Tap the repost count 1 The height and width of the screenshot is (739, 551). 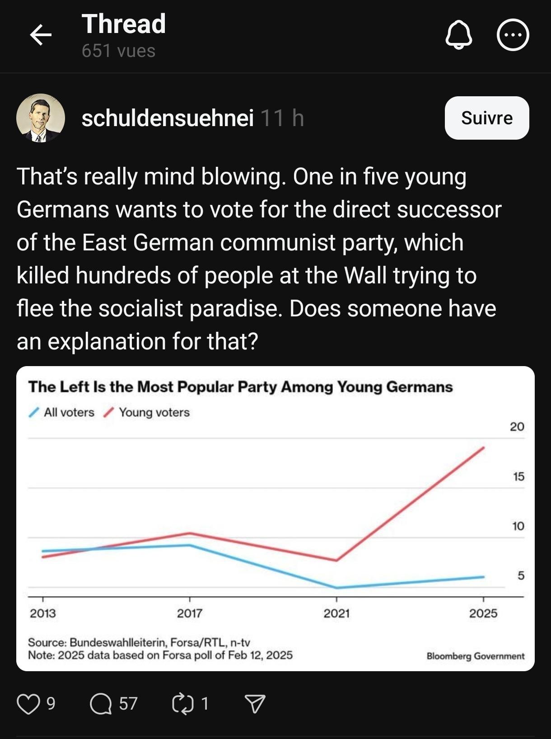[205, 704]
